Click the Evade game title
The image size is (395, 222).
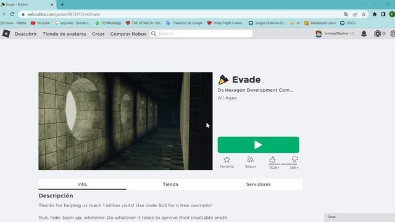pyautogui.click(x=246, y=80)
